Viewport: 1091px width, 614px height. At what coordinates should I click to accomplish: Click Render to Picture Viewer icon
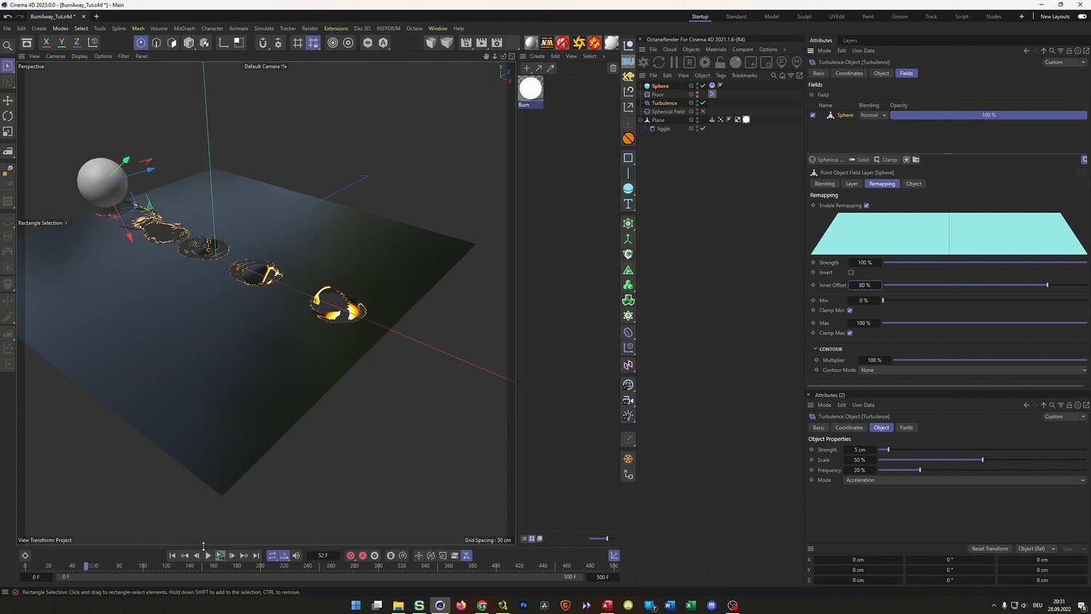tap(481, 43)
